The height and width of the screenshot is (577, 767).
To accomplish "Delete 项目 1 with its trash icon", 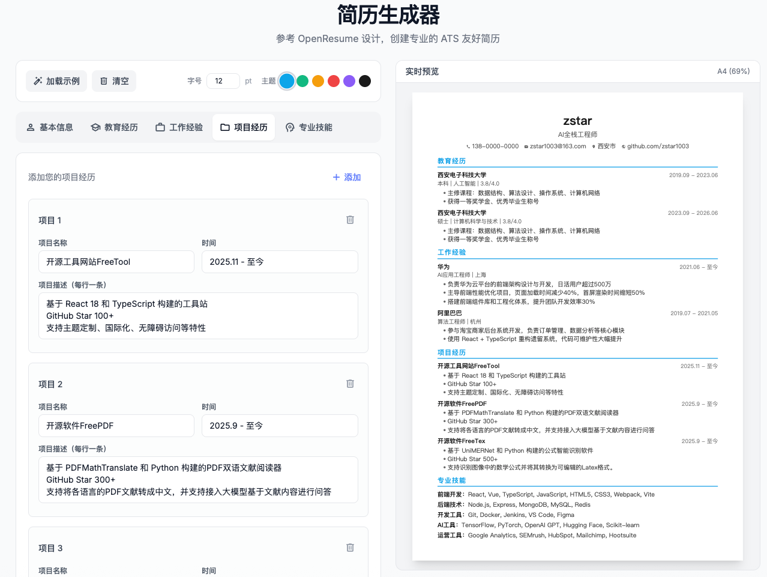I will pyautogui.click(x=350, y=220).
